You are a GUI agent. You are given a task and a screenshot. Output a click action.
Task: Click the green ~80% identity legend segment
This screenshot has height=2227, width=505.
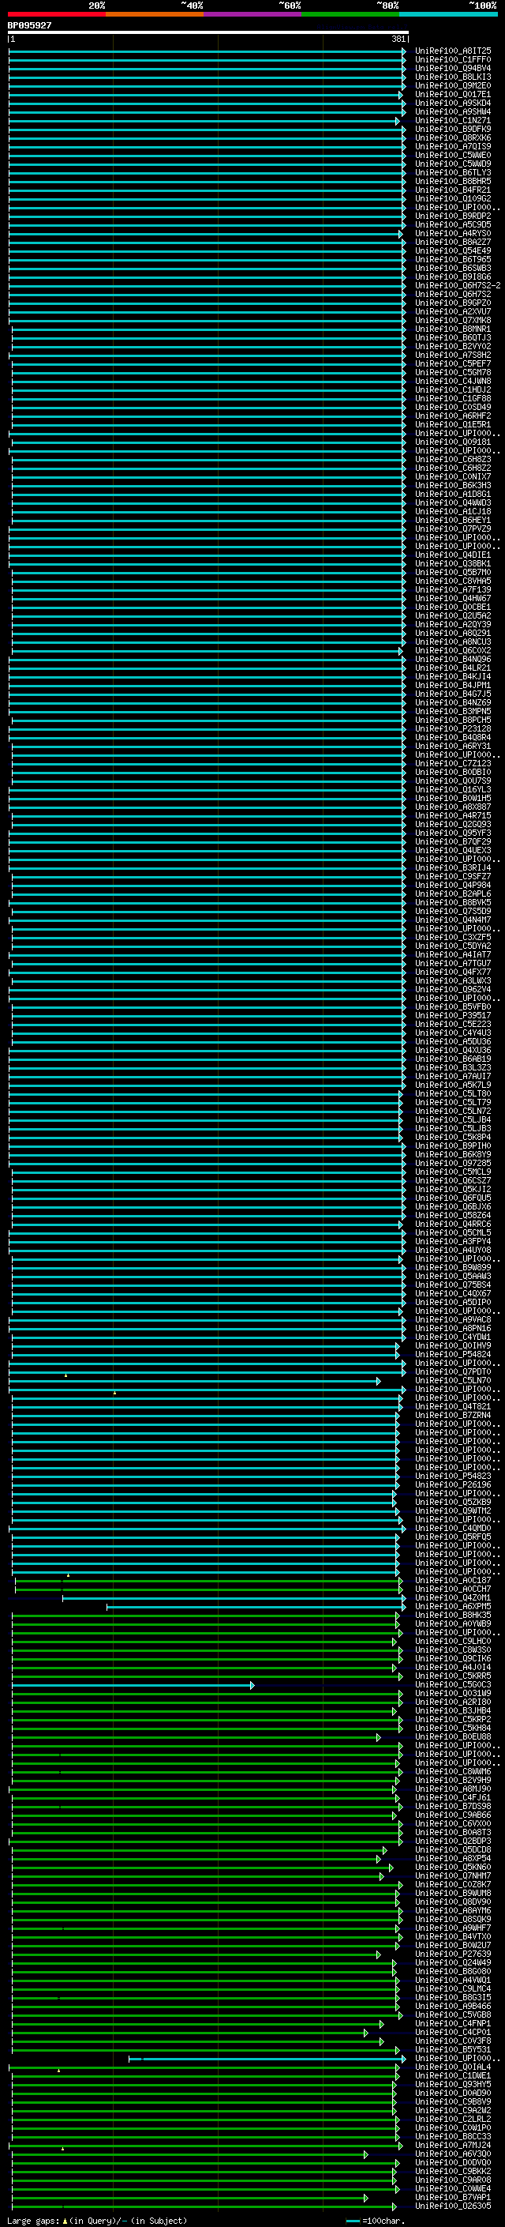coord(350,14)
